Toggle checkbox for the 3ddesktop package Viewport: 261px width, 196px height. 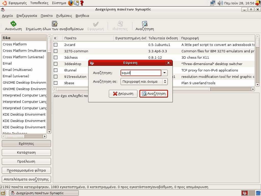pyautogui.click(x=56, y=64)
